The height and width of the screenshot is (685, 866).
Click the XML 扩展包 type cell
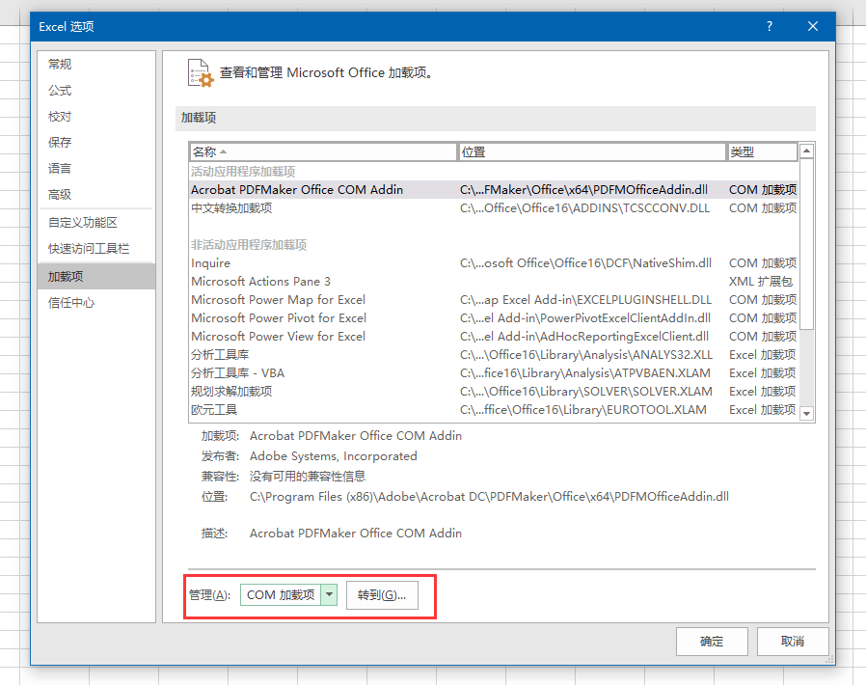[761, 281]
